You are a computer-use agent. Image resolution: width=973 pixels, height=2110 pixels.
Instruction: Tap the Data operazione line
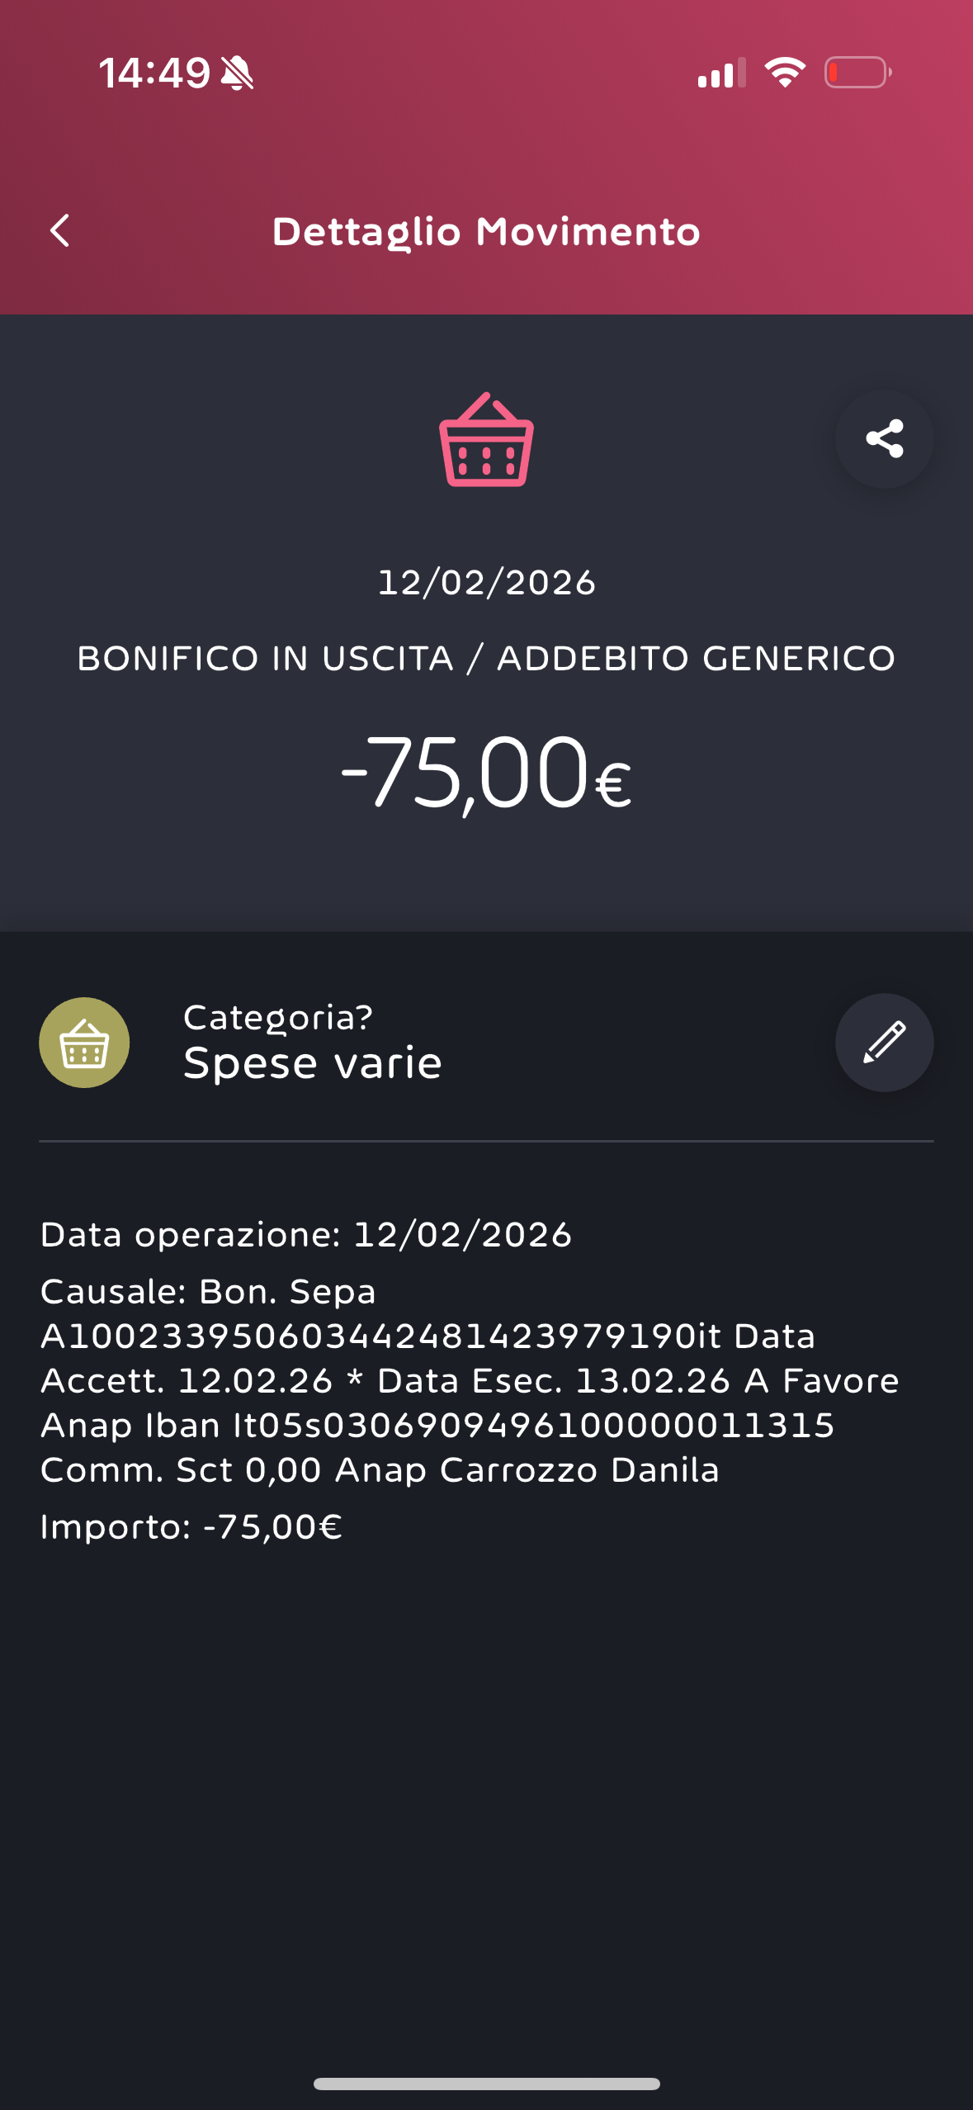(306, 1235)
